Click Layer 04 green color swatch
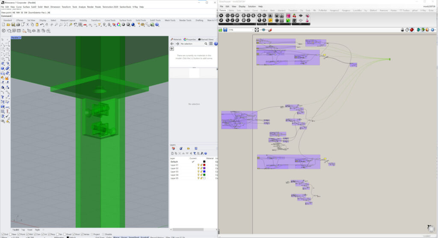438x238 pixels. coord(204,175)
